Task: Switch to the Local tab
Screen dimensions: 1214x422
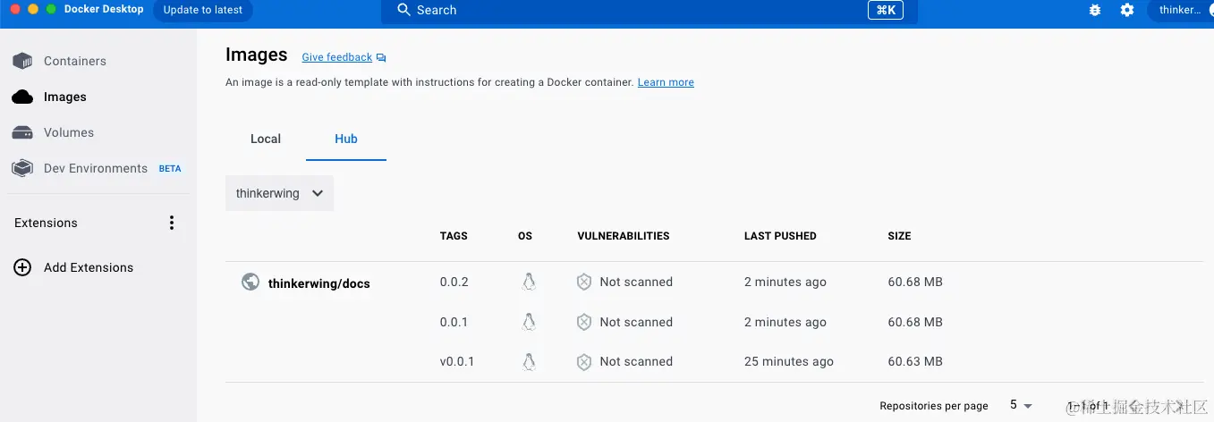Action: [266, 139]
